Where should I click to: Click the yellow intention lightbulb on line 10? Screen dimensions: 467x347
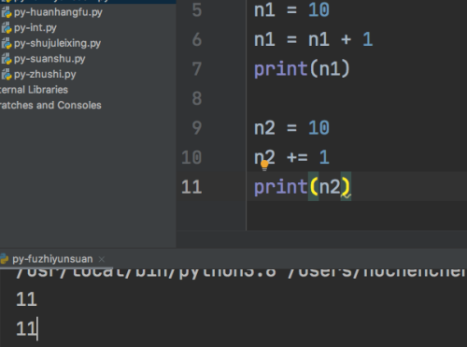coord(264,166)
